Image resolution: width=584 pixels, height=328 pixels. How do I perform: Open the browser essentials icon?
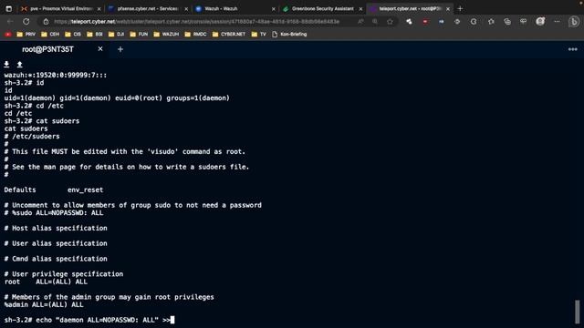click(457, 22)
